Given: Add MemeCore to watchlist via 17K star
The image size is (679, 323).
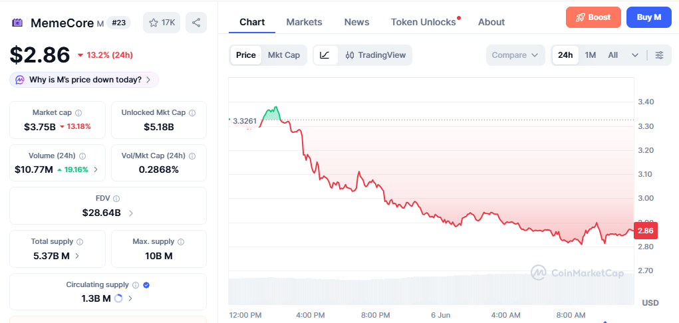Looking at the screenshot, I should pos(162,23).
